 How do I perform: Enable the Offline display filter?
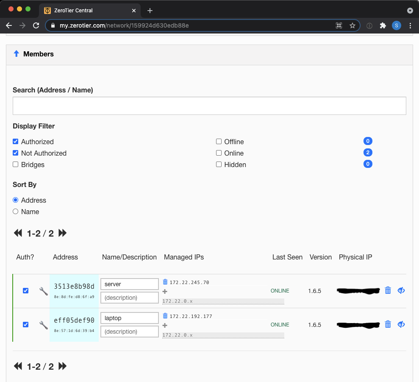[219, 141]
